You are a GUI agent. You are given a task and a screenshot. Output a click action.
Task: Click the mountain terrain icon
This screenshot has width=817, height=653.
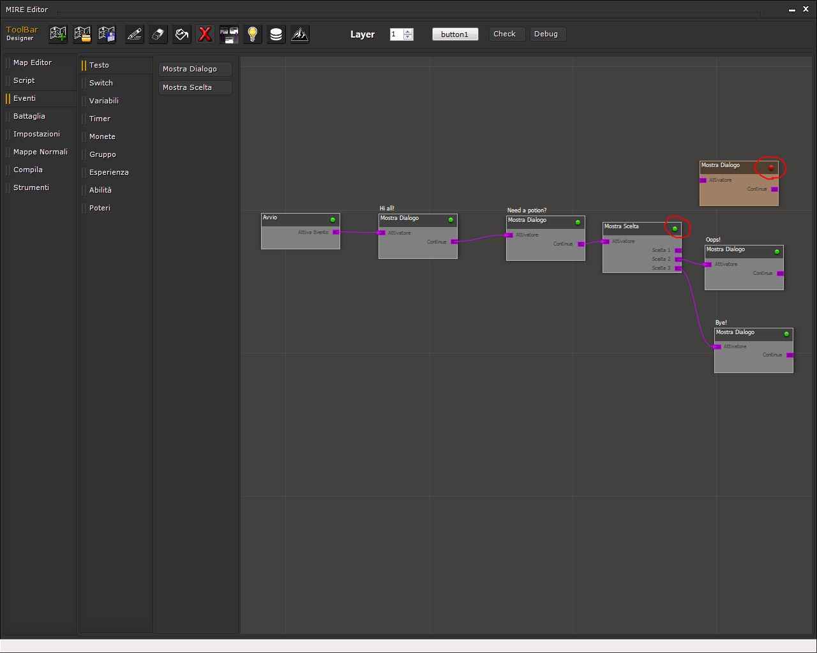pyautogui.click(x=299, y=34)
